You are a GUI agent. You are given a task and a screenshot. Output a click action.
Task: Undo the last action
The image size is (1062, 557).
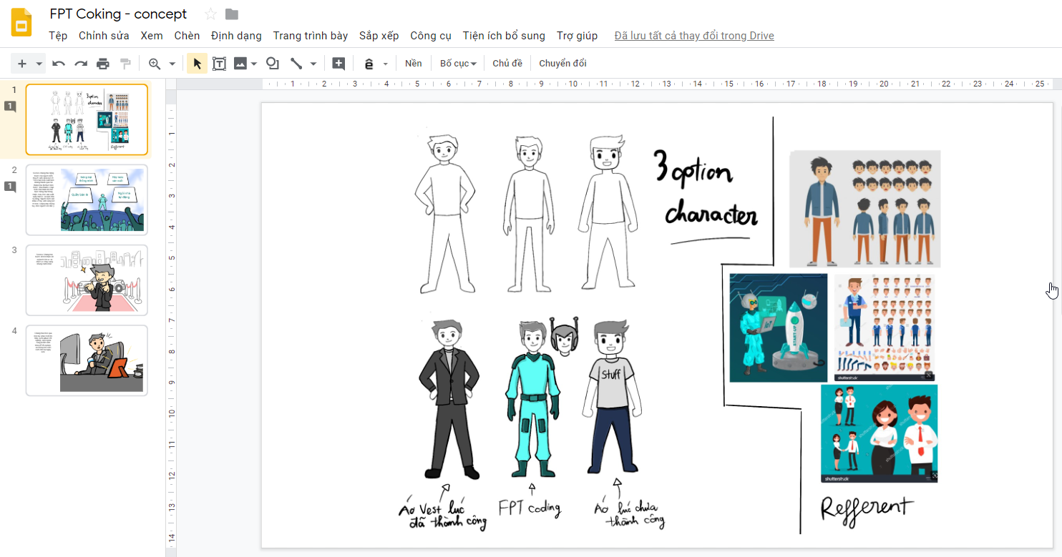pos(59,64)
